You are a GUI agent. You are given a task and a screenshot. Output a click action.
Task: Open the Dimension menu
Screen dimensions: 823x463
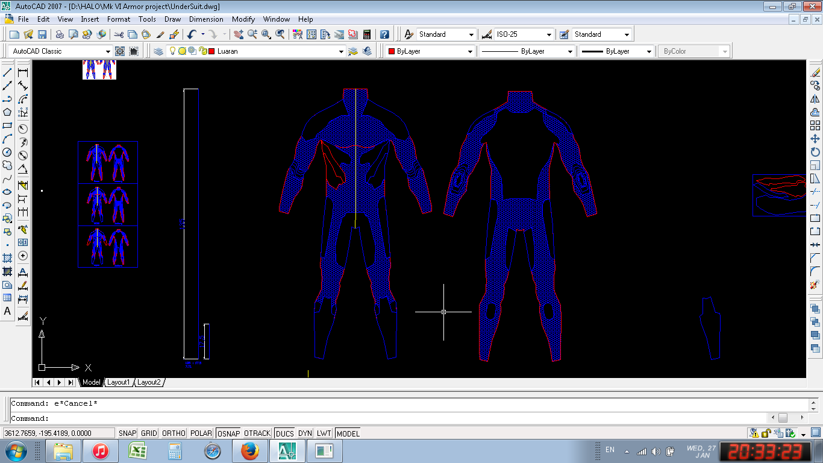(206, 19)
